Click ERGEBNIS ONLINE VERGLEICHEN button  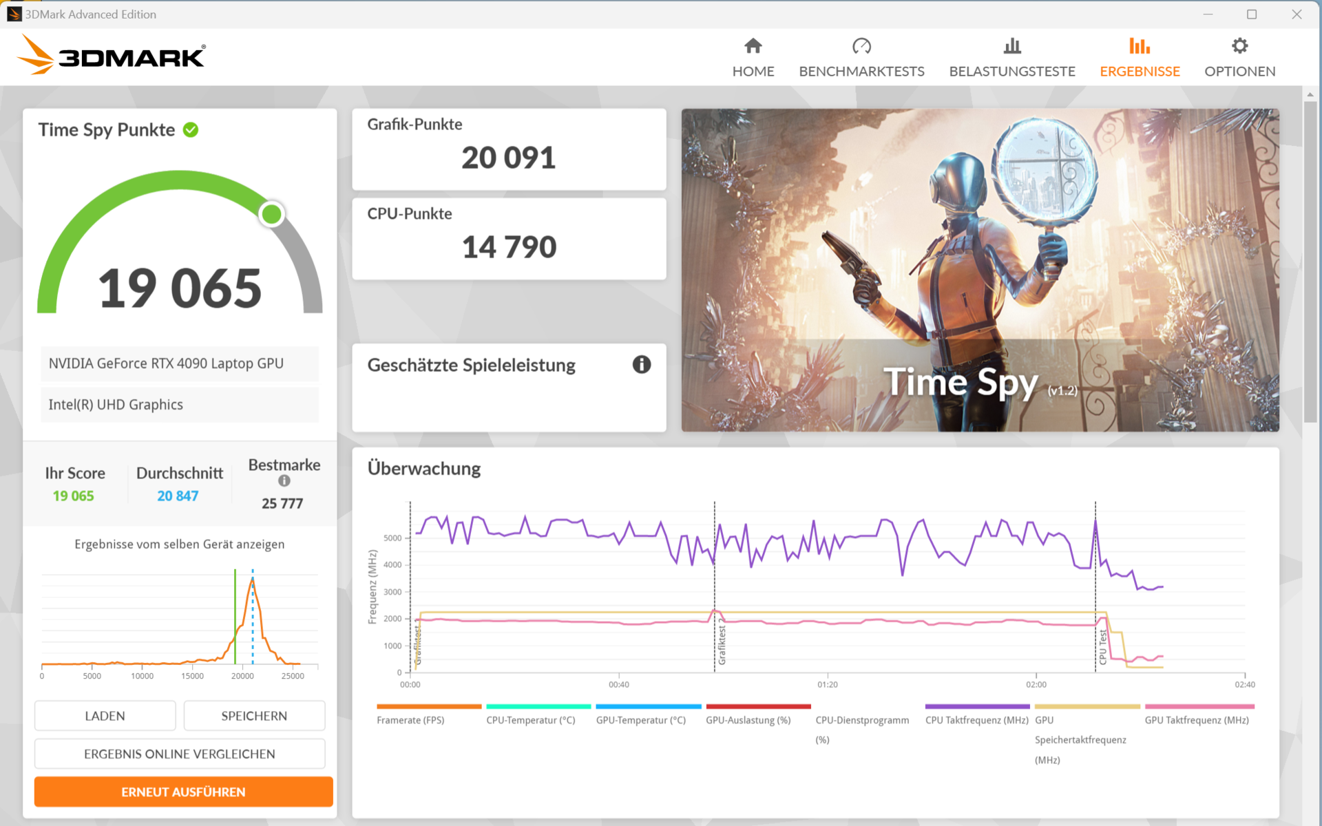click(x=180, y=754)
